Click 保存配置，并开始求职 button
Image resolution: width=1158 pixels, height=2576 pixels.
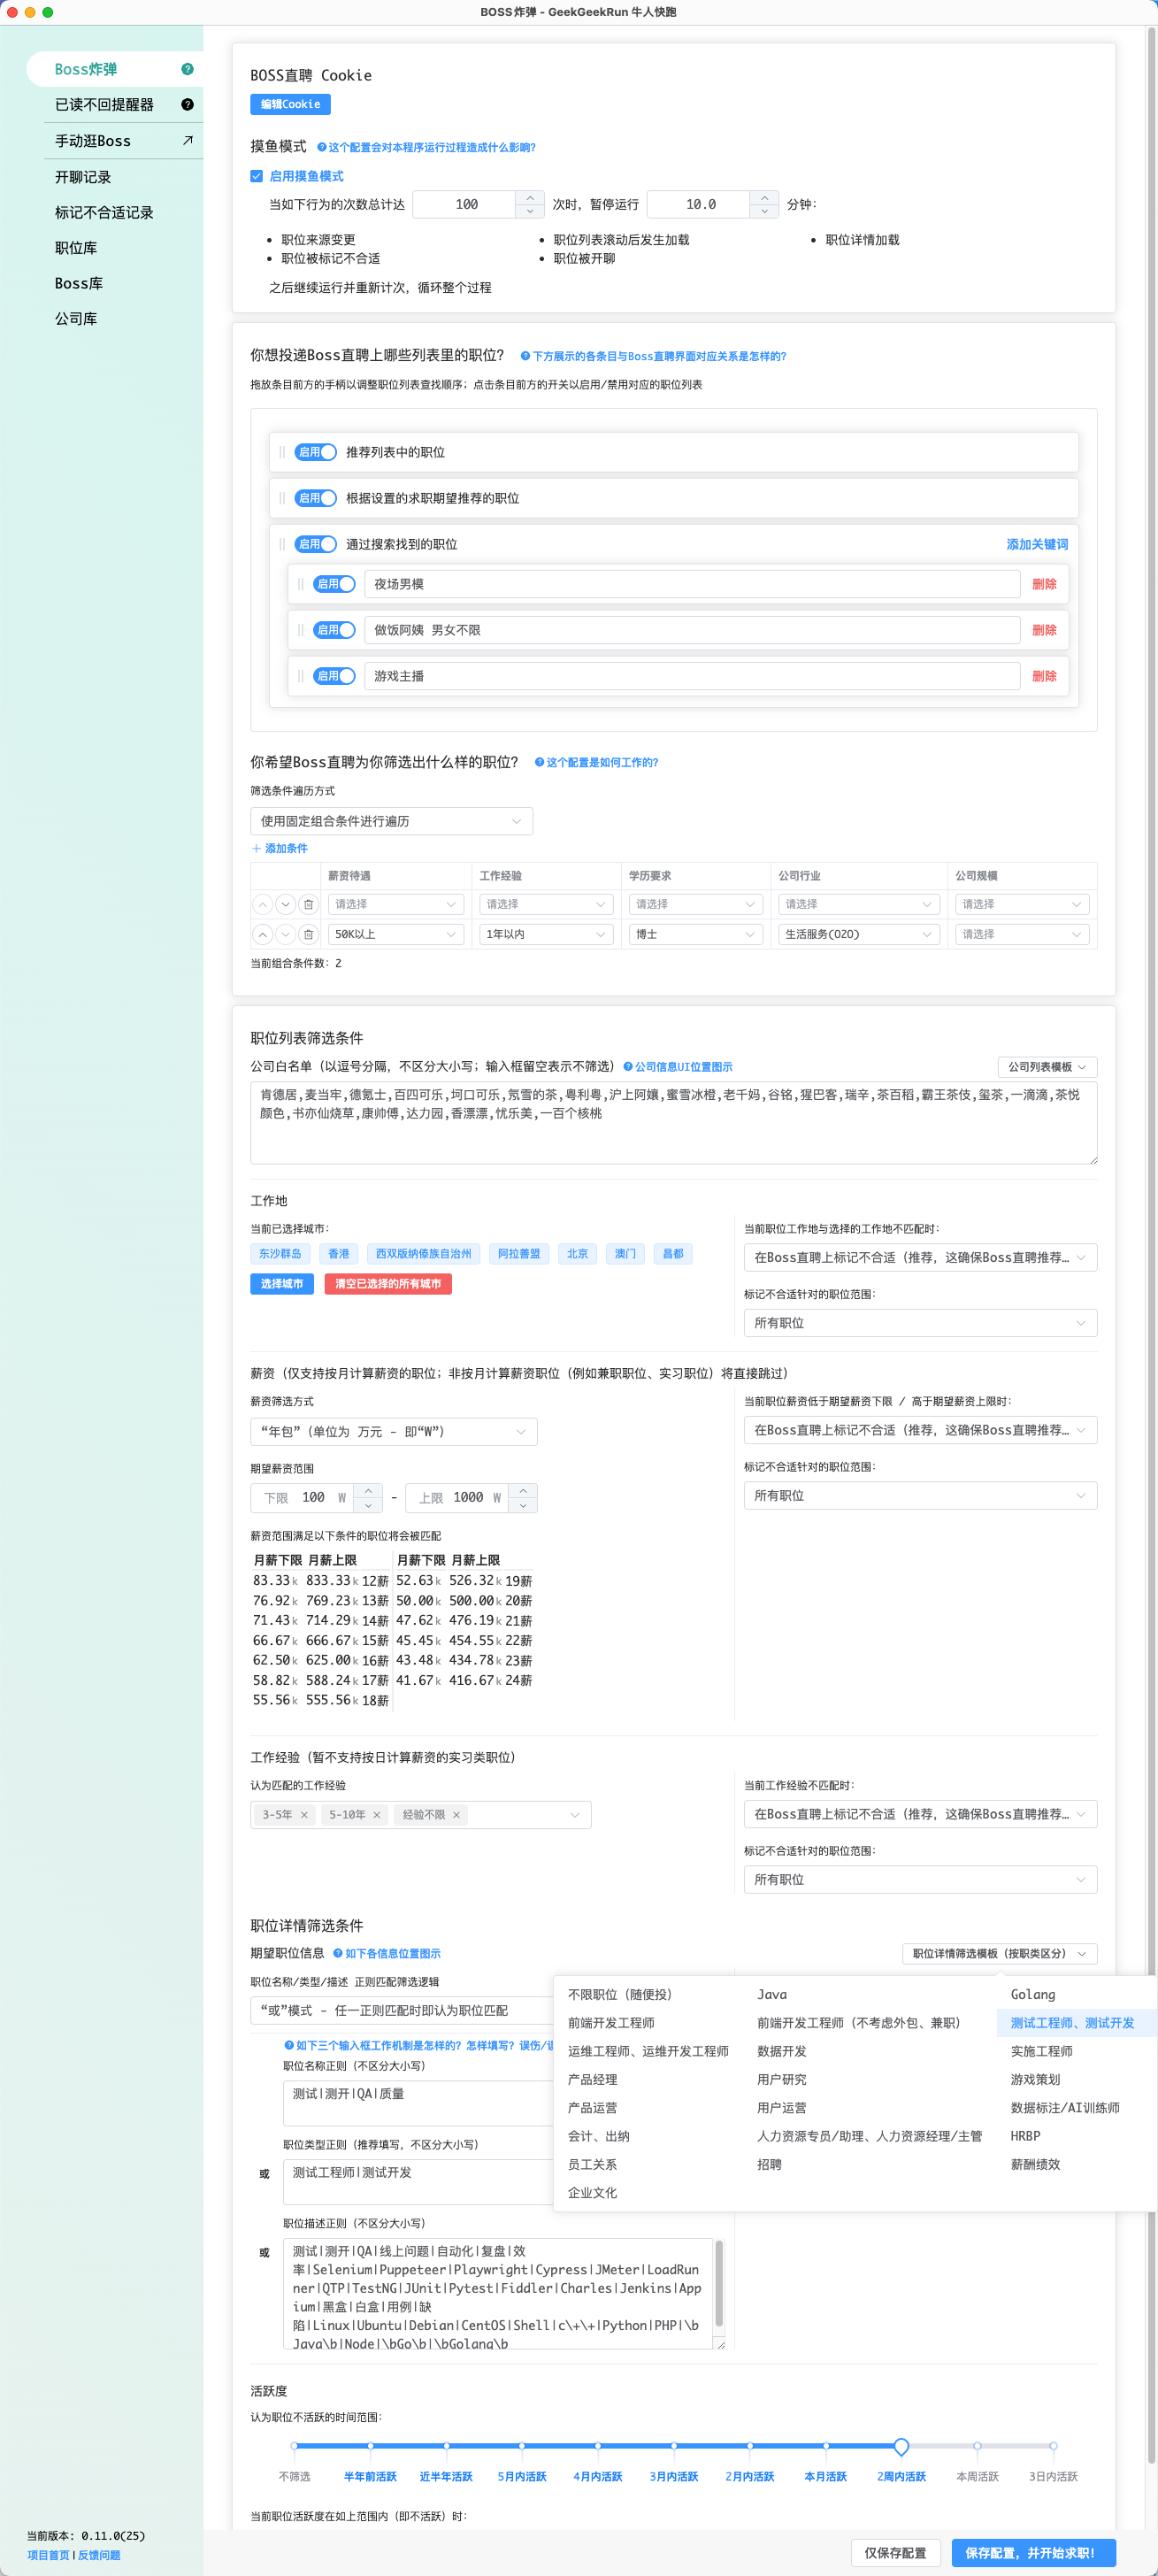1033,2552
